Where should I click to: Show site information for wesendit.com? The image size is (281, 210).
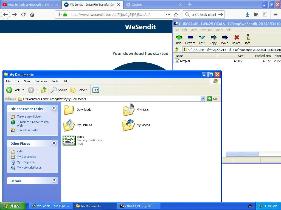(x=60, y=14)
